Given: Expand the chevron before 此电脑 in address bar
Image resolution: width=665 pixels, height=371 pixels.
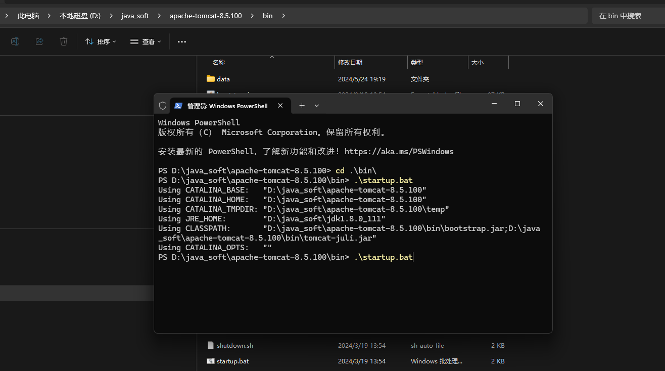Looking at the screenshot, I should click(7, 16).
